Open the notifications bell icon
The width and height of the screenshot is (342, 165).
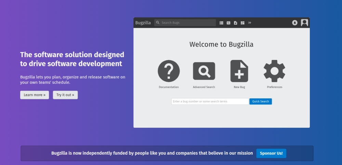(x=295, y=23)
